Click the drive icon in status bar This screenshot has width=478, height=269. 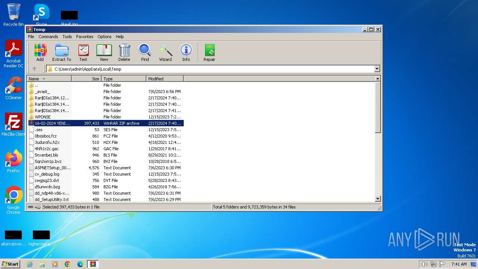pos(31,207)
